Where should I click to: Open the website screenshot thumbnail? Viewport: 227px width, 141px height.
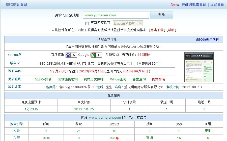(x=199, y=67)
